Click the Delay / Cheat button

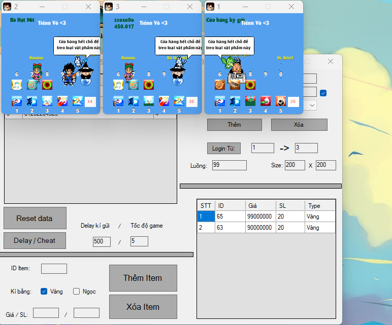(35, 240)
